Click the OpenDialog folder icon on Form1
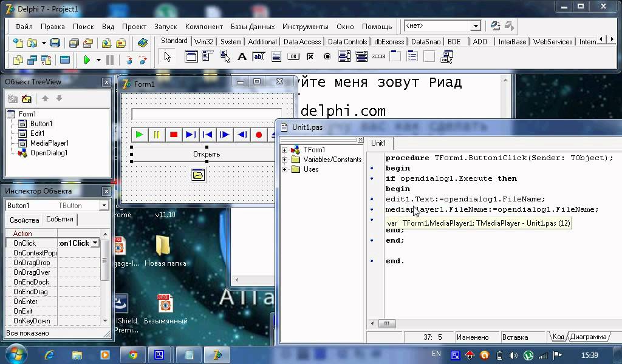The width and height of the screenshot is (622, 364). pyautogui.click(x=198, y=175)
